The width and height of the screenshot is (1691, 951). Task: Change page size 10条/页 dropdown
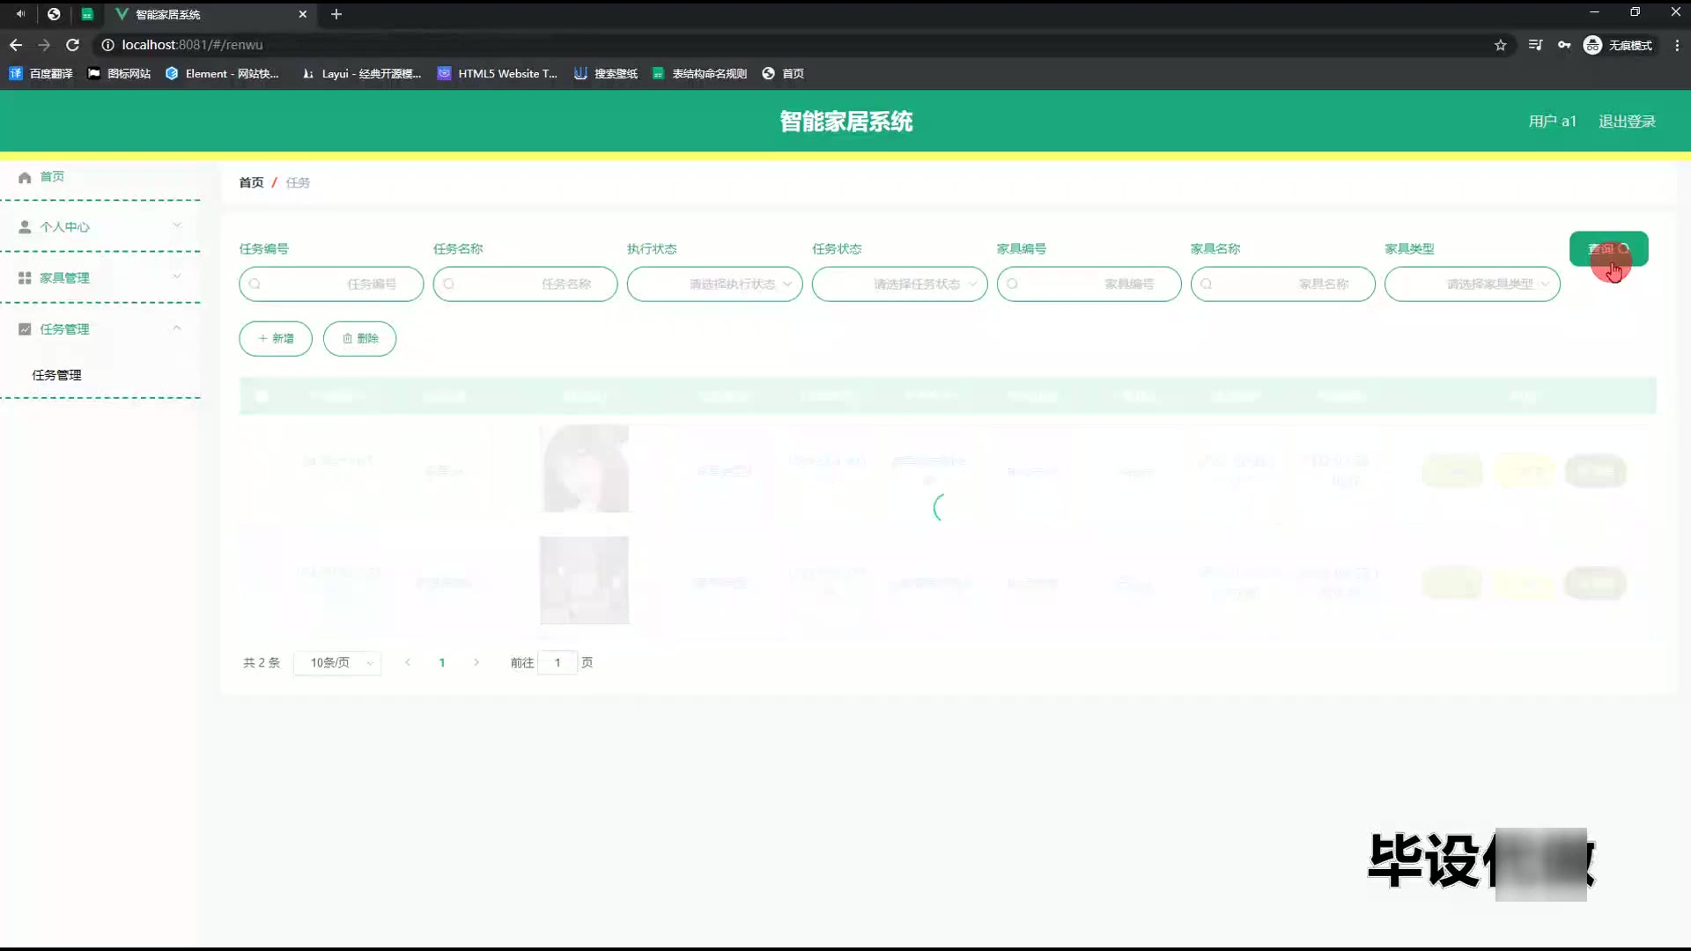click(x=337, y=663)
